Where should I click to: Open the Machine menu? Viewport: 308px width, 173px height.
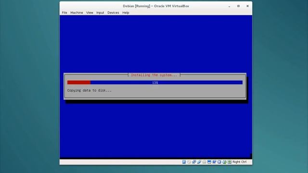[x=77, y=12]
